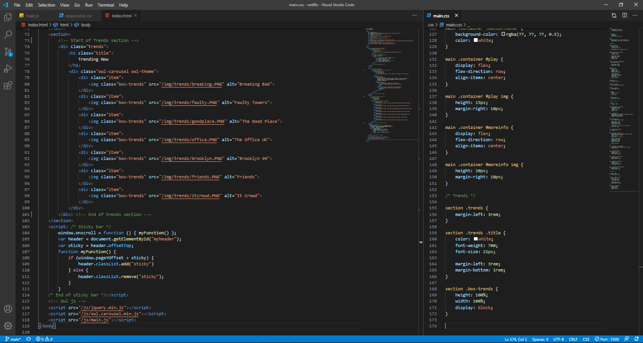
Task: Click the CRLF end-of-line indicator
Action: pos(573,339)
